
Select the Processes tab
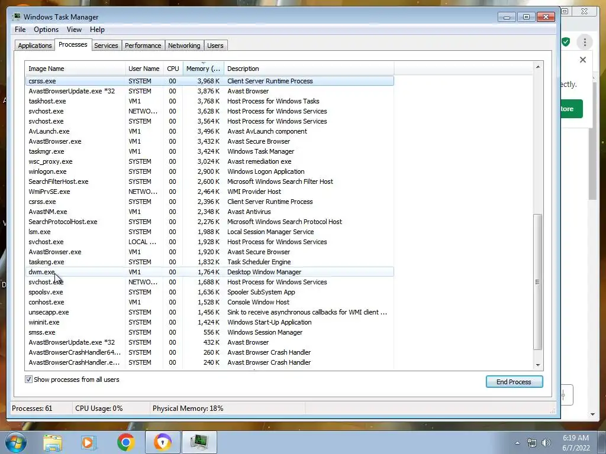pos(73,45)
